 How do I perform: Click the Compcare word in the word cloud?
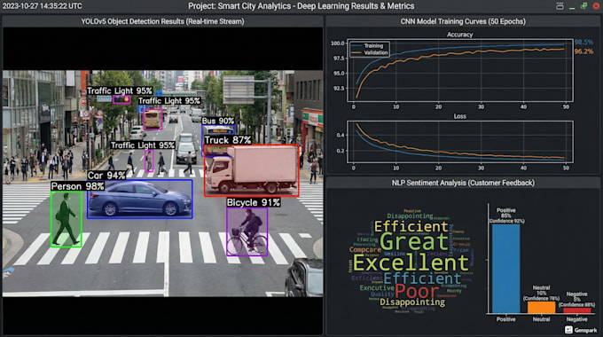(x=365, y=250)
